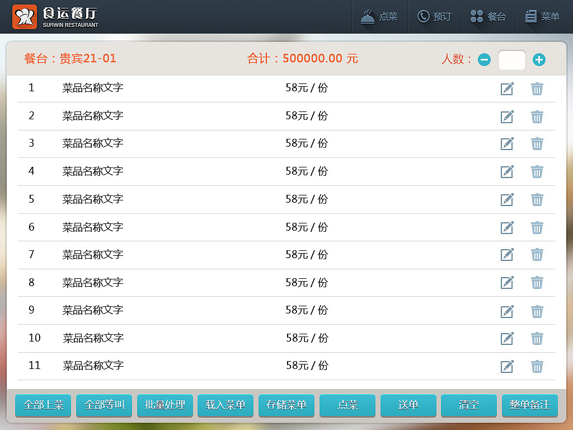
Task: Click the 全部等叫 button
Action: coord(104,405)
